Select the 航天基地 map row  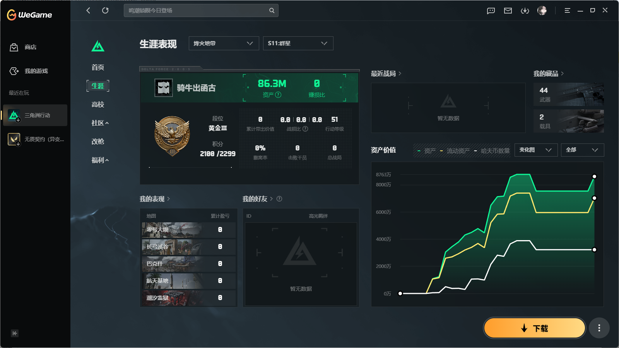coord(189,281)
